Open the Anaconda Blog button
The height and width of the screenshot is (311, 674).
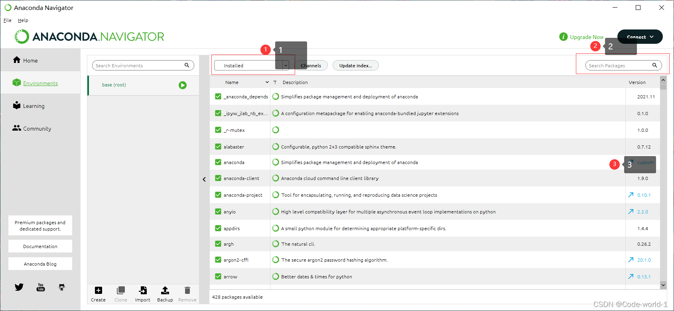pyautogui.click(x=40, y=264)
